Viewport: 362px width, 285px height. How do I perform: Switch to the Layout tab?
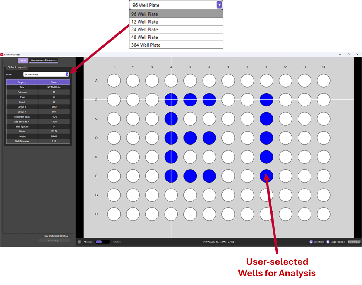pyautogui.click(x=23, y=60)
